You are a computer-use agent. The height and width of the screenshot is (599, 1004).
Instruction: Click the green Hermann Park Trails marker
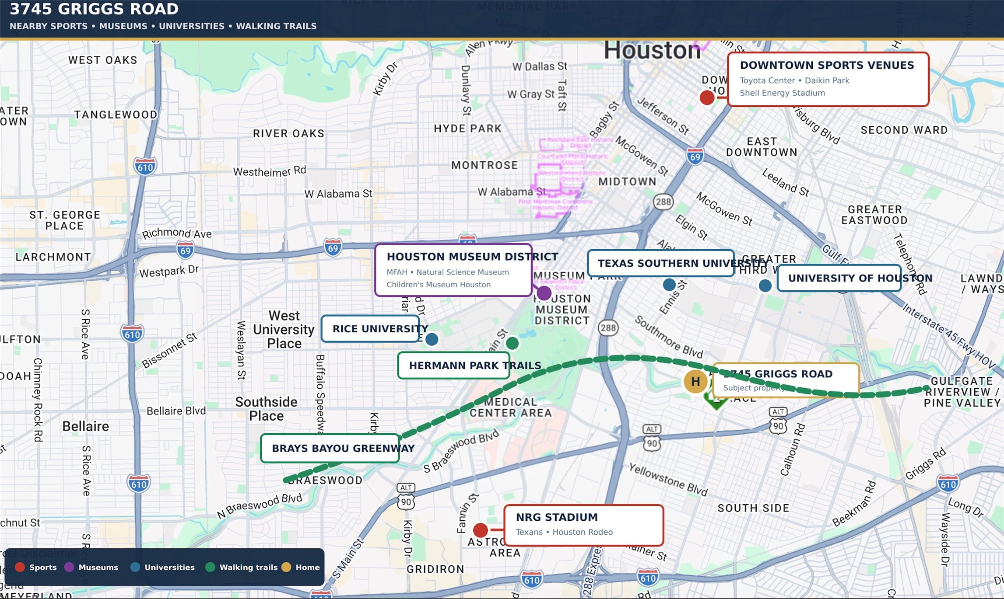[x=512, y=343]
